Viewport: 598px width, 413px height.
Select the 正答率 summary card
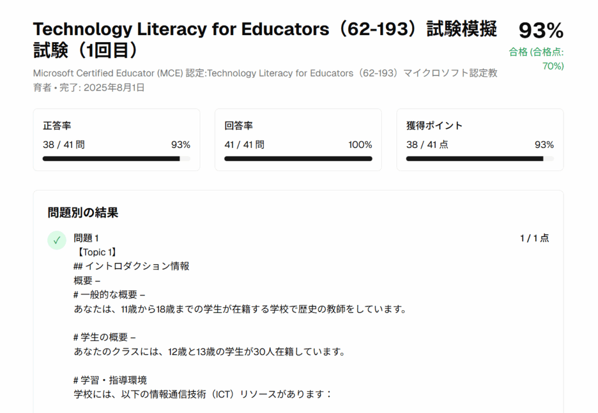coord(116,140)
